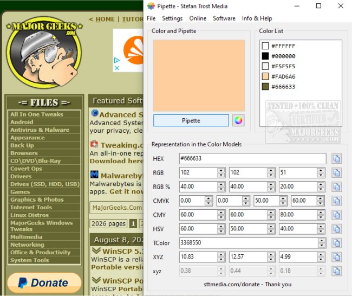Copy the HEX value to clipboard
352x296 pixels.
coord(336,159)
